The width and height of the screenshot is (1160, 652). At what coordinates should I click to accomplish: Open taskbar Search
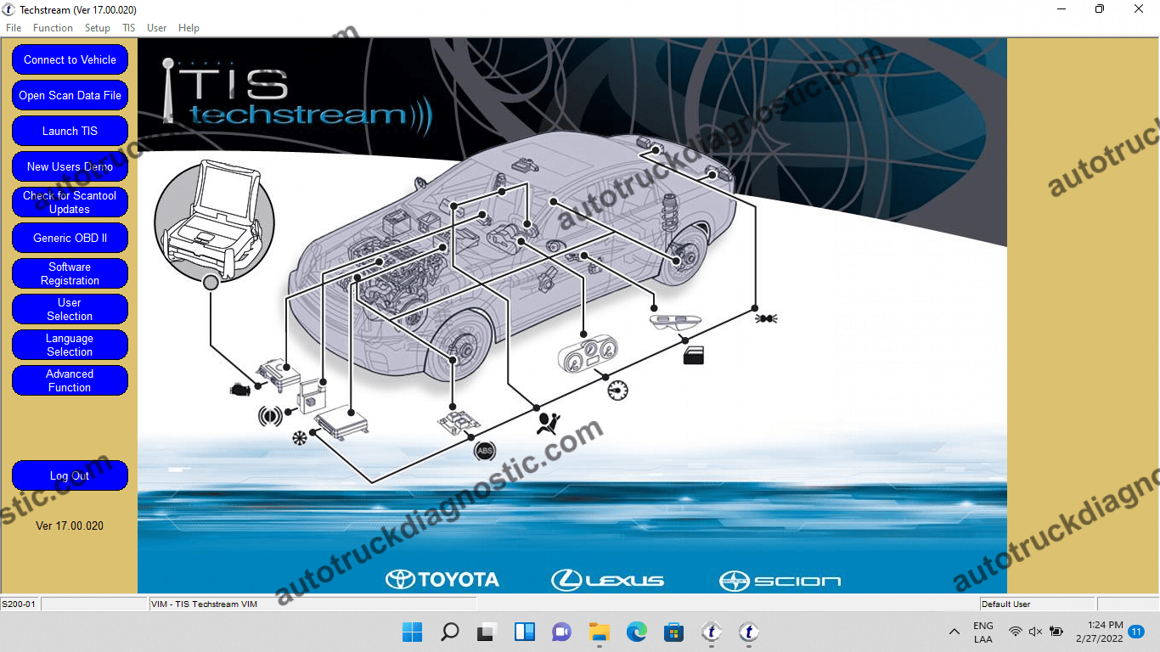[449, 632]
